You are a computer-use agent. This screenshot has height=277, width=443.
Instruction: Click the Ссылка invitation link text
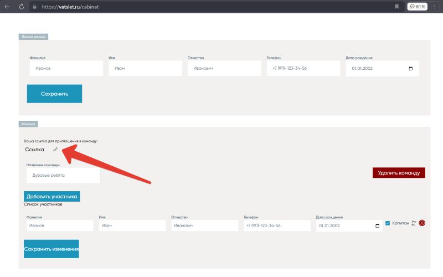pos(34,149)
